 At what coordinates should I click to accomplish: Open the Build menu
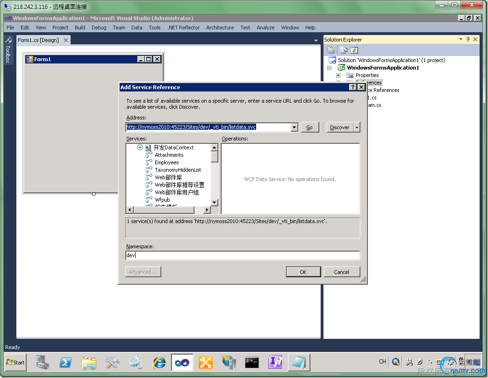click(x=80, y=28)
